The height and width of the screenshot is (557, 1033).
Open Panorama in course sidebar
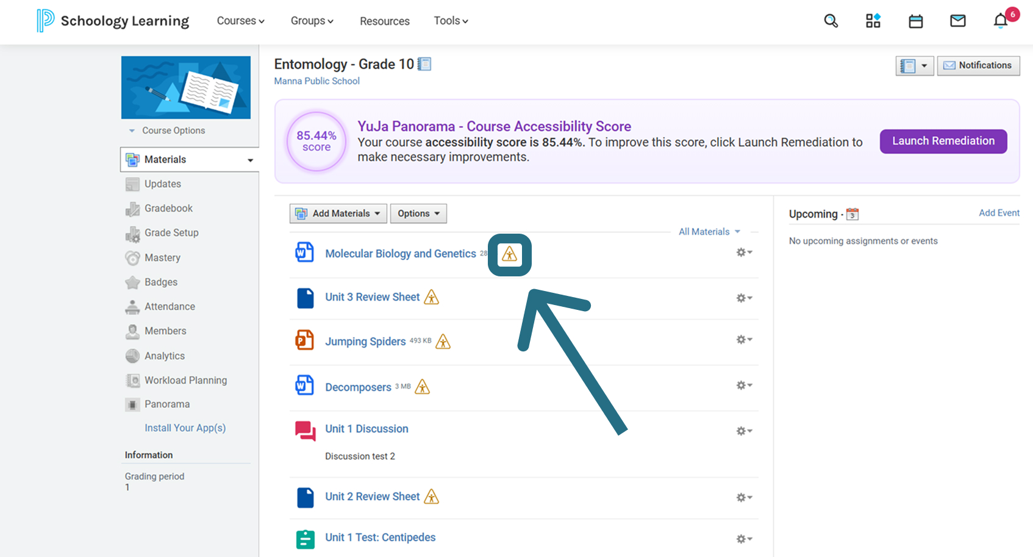[x=167, y=404]
